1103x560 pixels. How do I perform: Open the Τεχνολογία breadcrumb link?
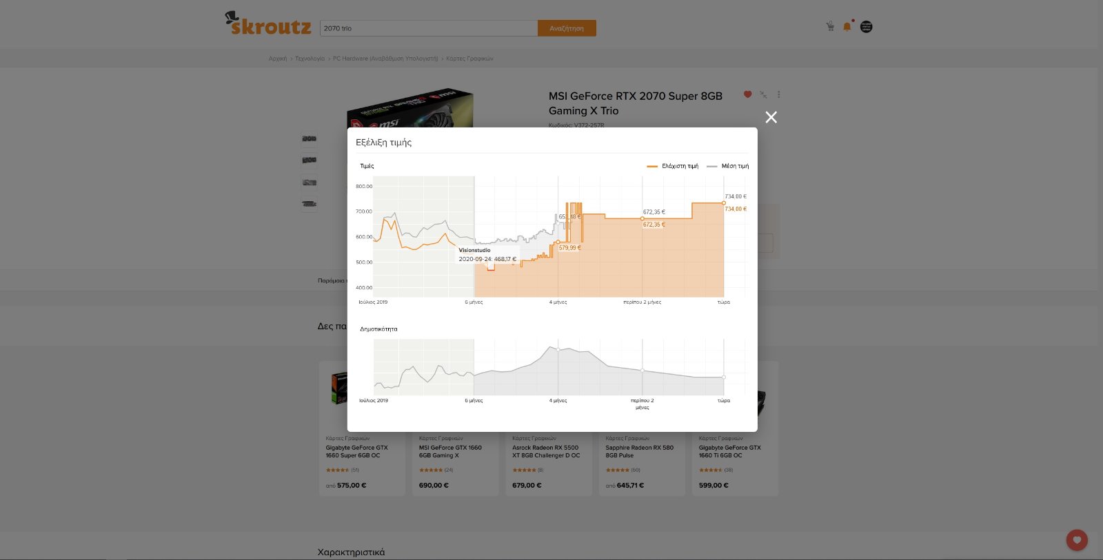coord(310,59)
